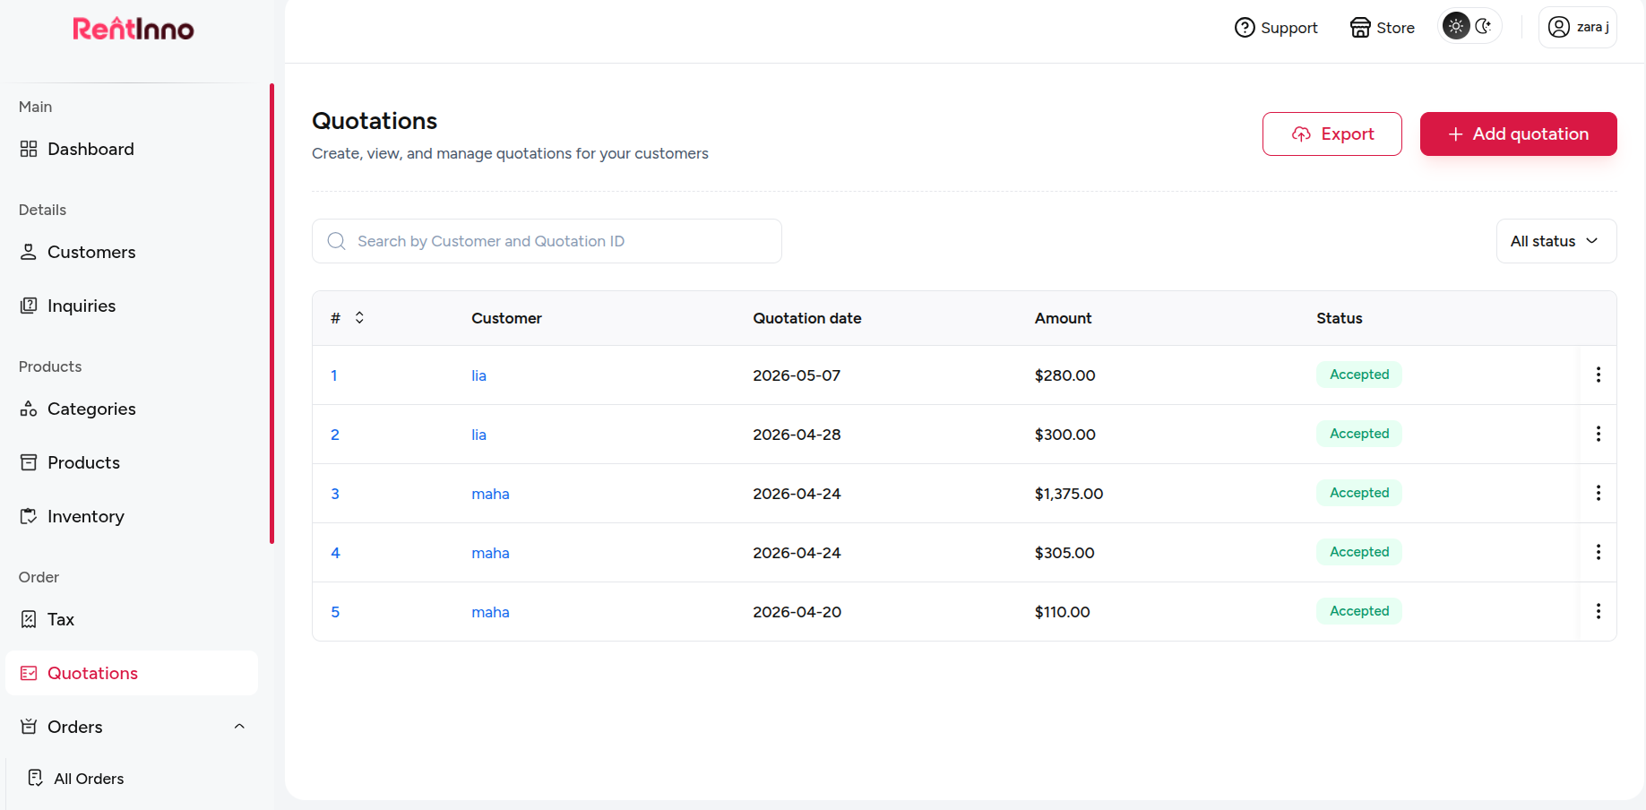Open Dashboard from the sidebar
This screenshot has height=810, width=1646.
[x=132, y=149]
